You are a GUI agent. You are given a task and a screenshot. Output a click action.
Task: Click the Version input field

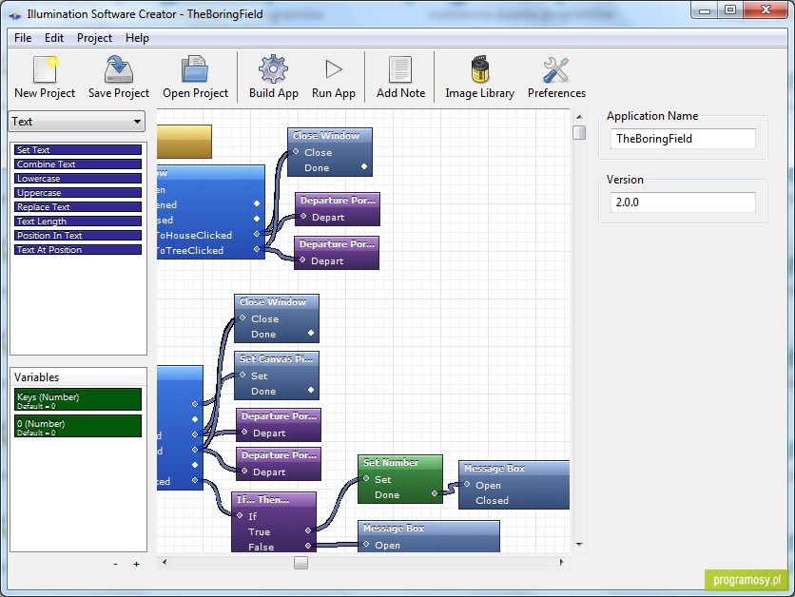click(x=683, y=202)
